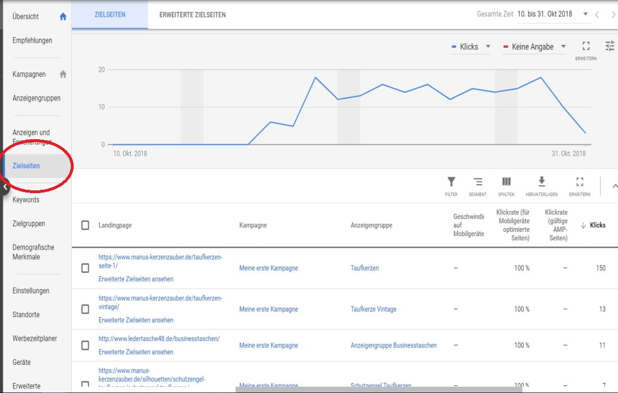Open the date range dropdown

tap(554, 14)
